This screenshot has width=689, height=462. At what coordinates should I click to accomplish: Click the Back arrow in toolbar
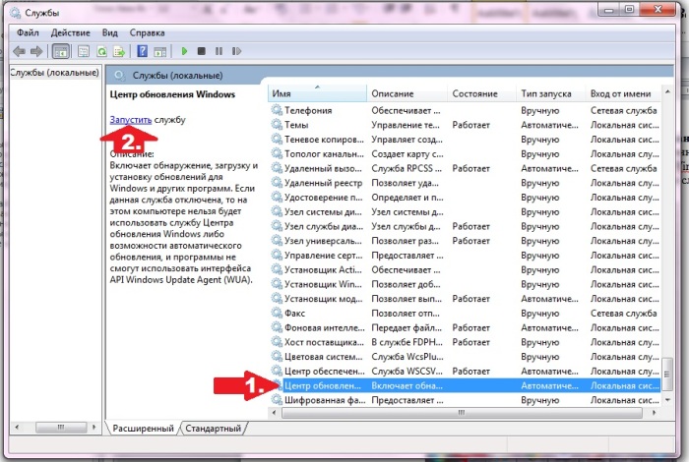(x=19, y=51)
